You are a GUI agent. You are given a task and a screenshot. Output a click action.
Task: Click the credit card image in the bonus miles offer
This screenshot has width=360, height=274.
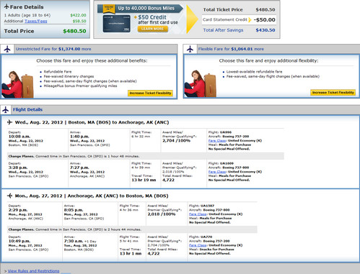[x=117, y=24]
